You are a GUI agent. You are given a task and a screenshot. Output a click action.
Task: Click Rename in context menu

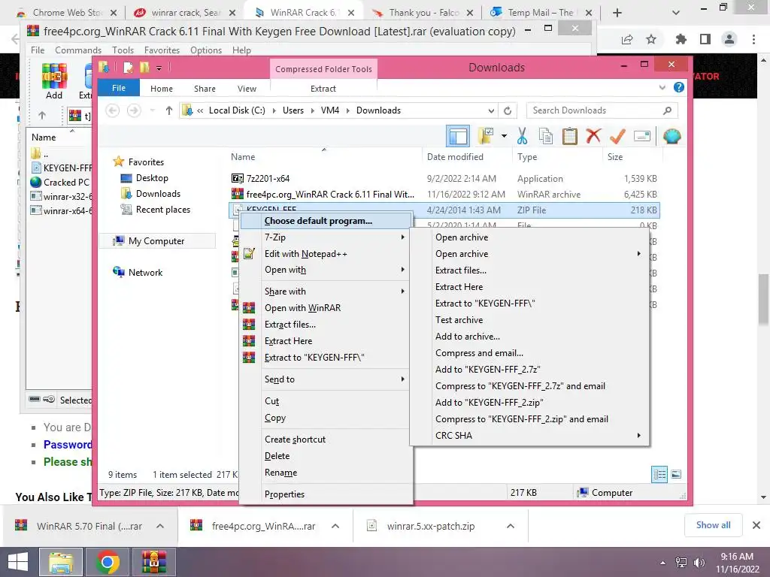[281, 473]
